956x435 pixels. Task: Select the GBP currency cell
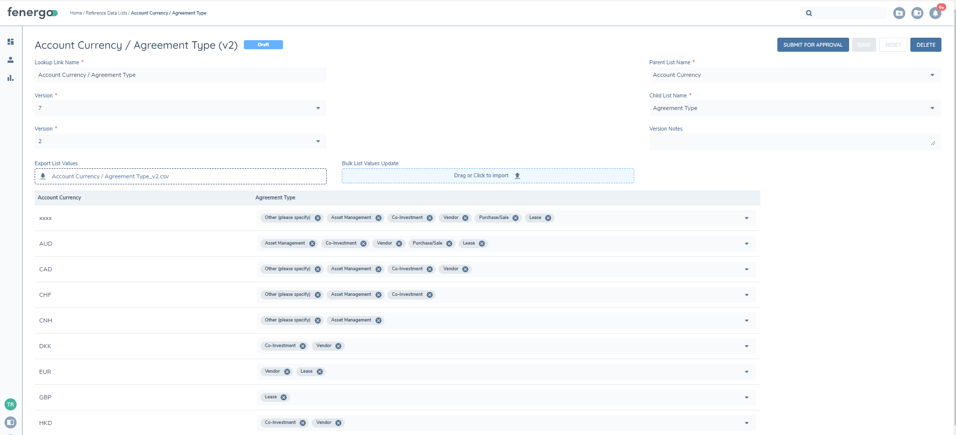click(46, 397)
